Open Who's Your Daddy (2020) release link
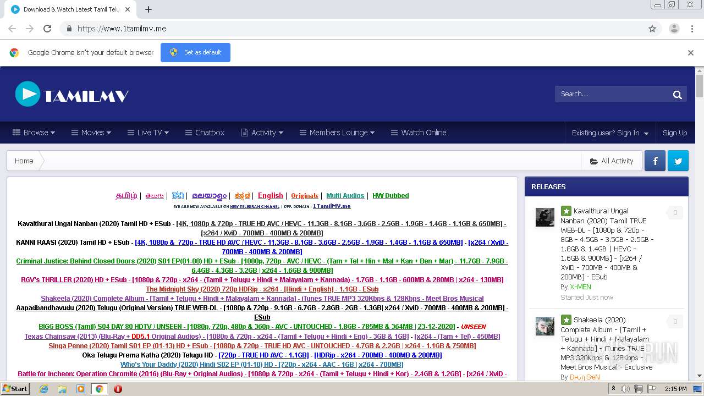 262,365
